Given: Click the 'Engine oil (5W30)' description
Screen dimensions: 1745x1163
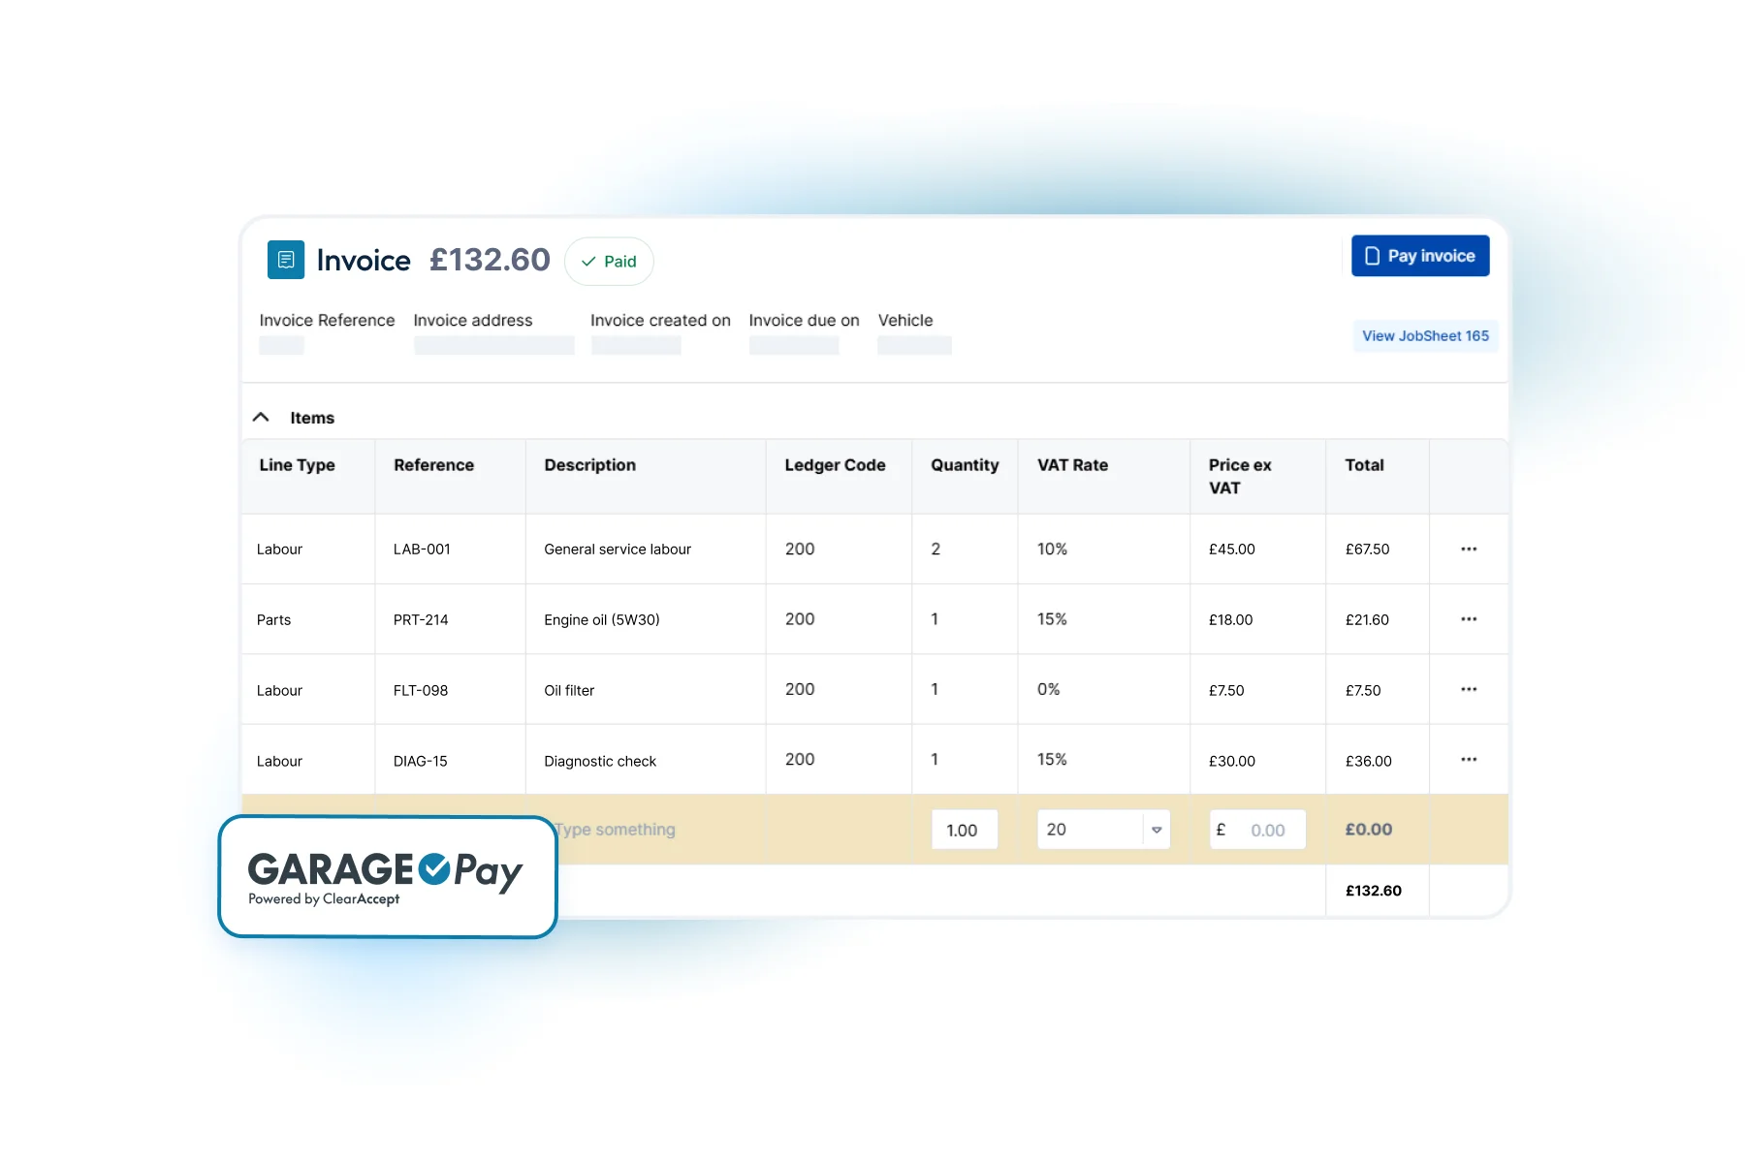Looking at the screenshot, I should (602, 619).
